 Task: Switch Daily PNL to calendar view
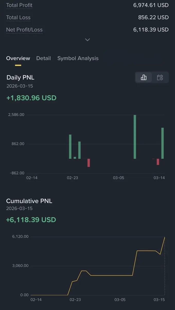[160, 78]
